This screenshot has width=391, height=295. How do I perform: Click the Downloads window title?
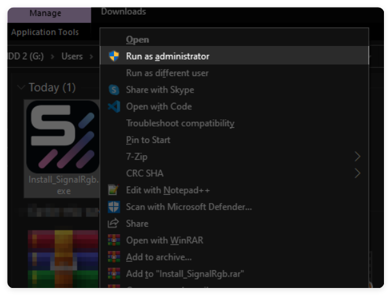pyautogui.click(x=124, y=11)
